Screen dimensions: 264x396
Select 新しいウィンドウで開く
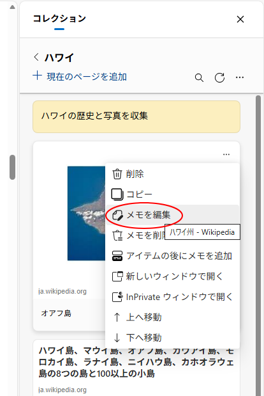[x=172, y=276]
